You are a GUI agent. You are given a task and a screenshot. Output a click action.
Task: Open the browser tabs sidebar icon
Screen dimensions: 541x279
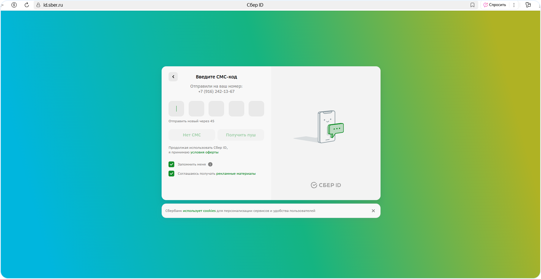pyautogui.click(x=528, y=5)
